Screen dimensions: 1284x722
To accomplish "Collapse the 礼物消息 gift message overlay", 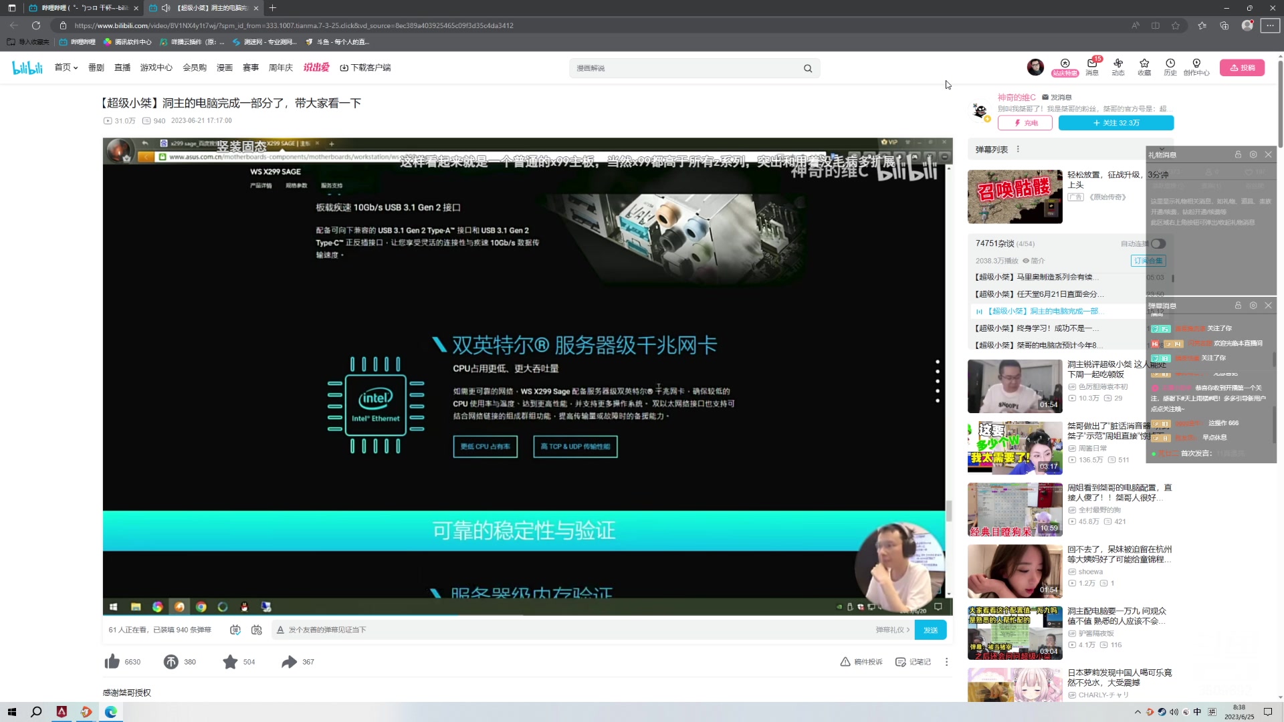I will click(x=1268, y=154).
